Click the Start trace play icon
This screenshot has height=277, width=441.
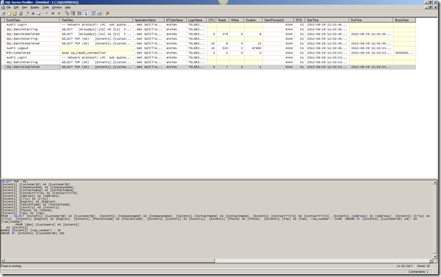[x=47, y=13]
